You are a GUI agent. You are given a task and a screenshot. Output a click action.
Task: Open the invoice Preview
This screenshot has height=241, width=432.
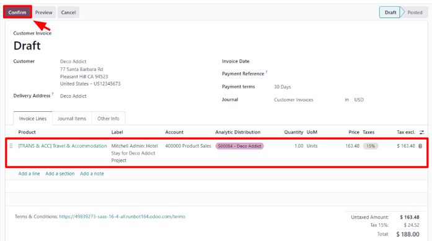click(x=43, y=12)
